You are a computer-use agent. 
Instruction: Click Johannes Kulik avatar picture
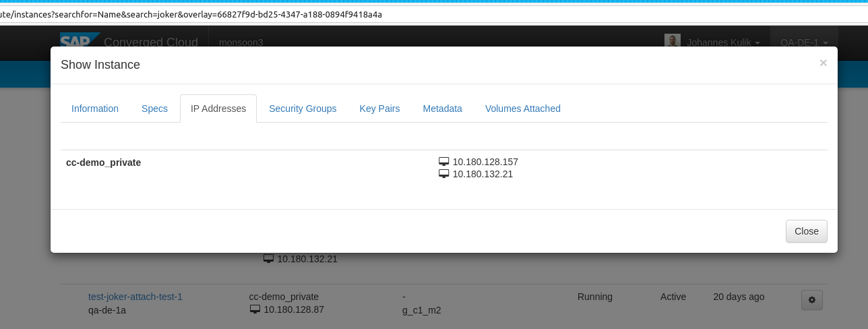coord(672,42)
